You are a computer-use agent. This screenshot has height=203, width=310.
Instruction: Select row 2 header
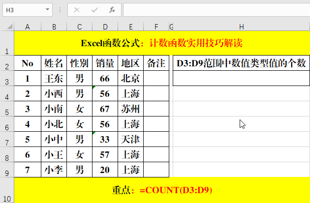point(7,63)
